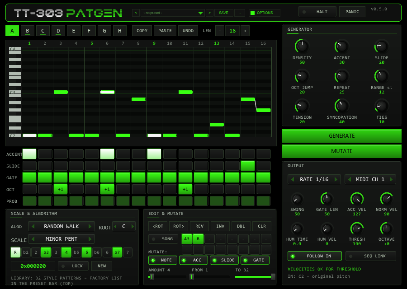Go to previous preset arrow
This screenshot has width=407, height=289.
tap(136, 13)
